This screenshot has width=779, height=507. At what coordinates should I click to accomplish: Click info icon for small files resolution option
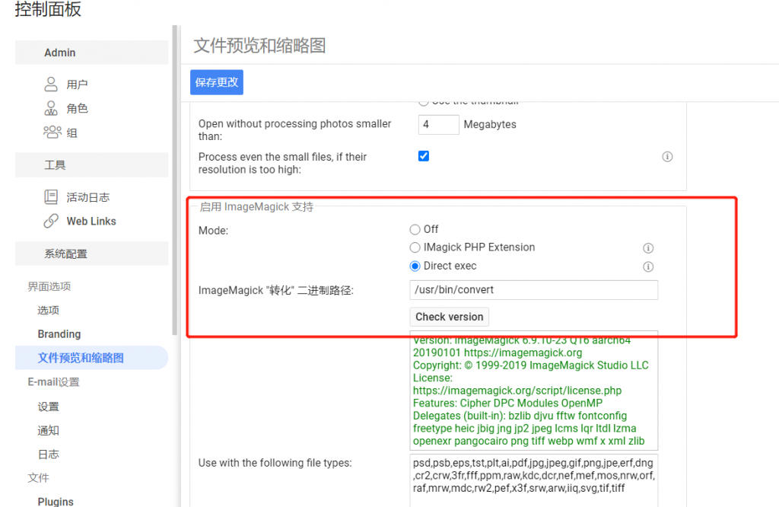pos(667,157)
